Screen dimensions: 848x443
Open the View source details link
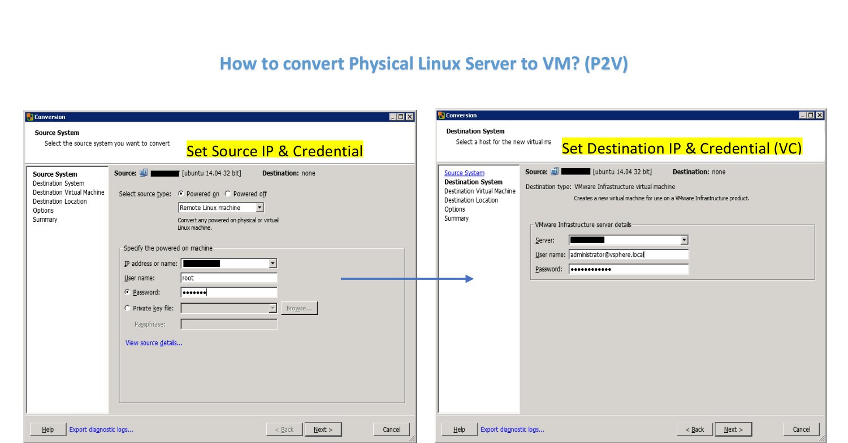[154, 343]
